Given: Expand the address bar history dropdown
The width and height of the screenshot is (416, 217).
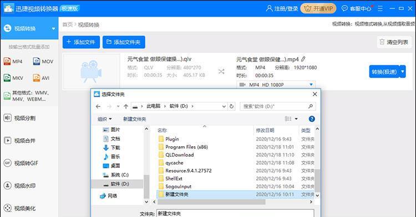Looking at the screenshot, I should (224, 106).
